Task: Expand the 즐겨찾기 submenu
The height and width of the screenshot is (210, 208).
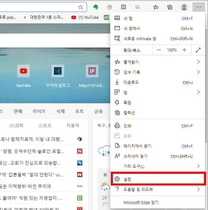Action: click(x=158, y=62)
